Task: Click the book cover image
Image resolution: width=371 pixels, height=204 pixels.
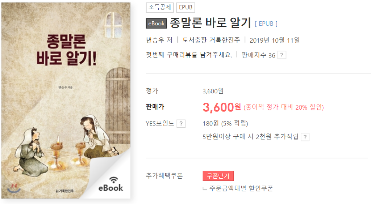Action: [x=66, y=101]
